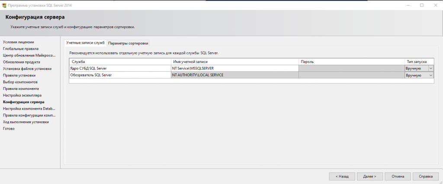443x184 pixels.
Task: Click the password field for Ядро СУБД SQL Server
Action: [351, 68]
